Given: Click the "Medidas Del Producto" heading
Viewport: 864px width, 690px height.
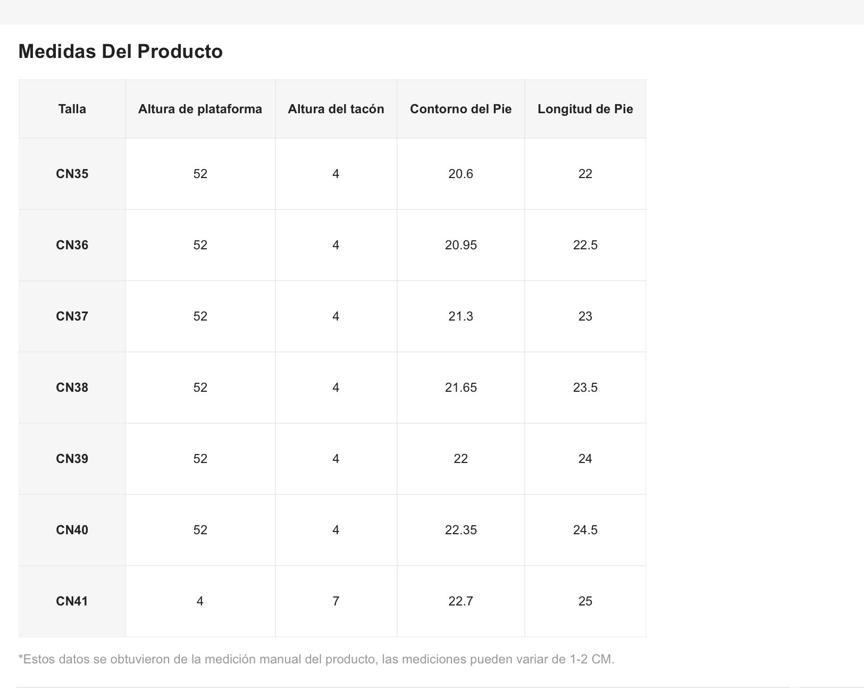Looking at the screenshot, I should tap(121, 52).
